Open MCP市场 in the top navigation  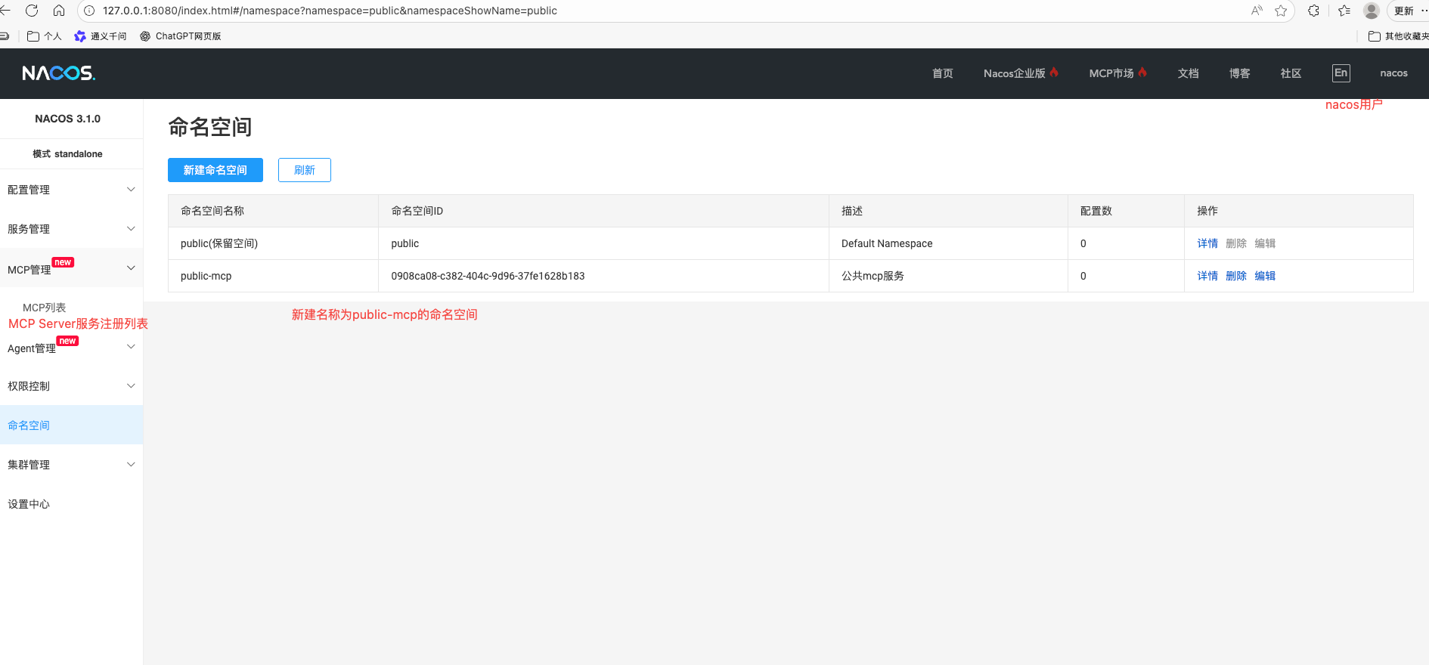pyautogui.click(x=1111, y=73)
